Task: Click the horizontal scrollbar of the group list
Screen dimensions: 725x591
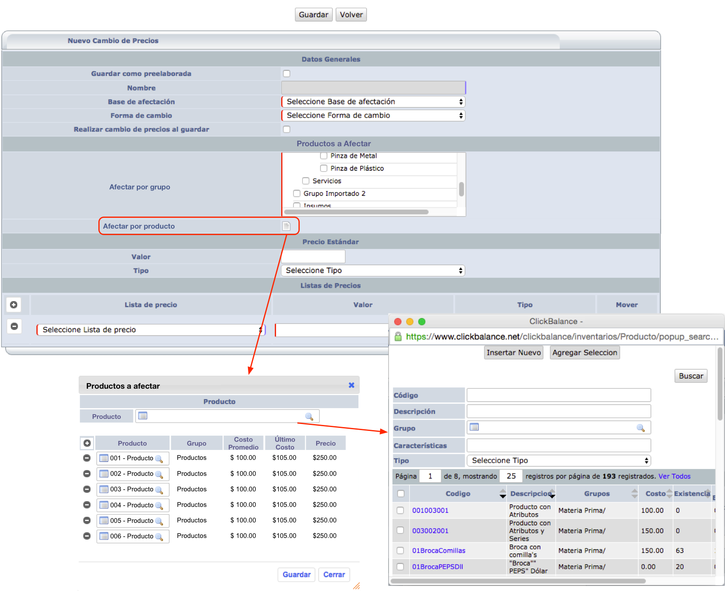Action: click(357, 212)
